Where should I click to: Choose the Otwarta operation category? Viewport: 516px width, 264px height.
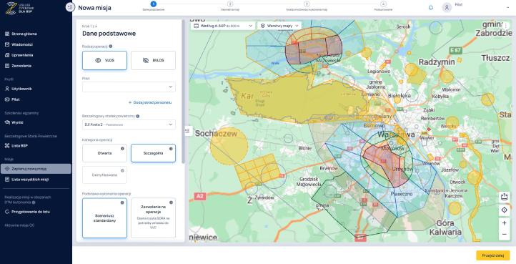click(x=104, y=153)
